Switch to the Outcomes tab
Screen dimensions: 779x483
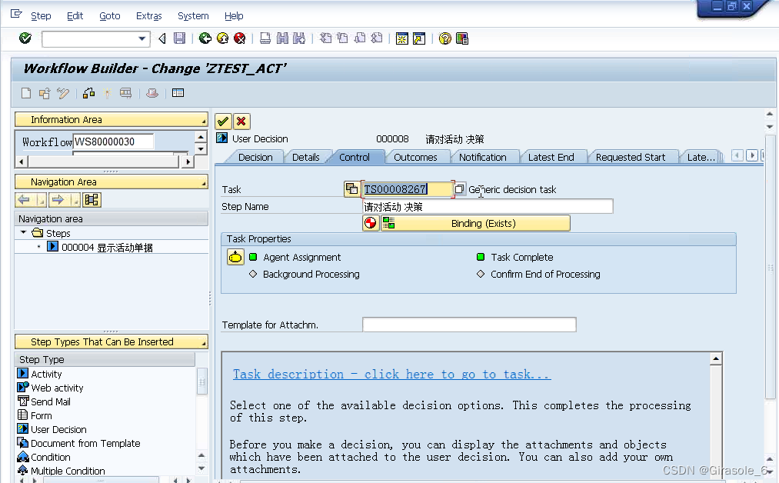click(415, 157)
